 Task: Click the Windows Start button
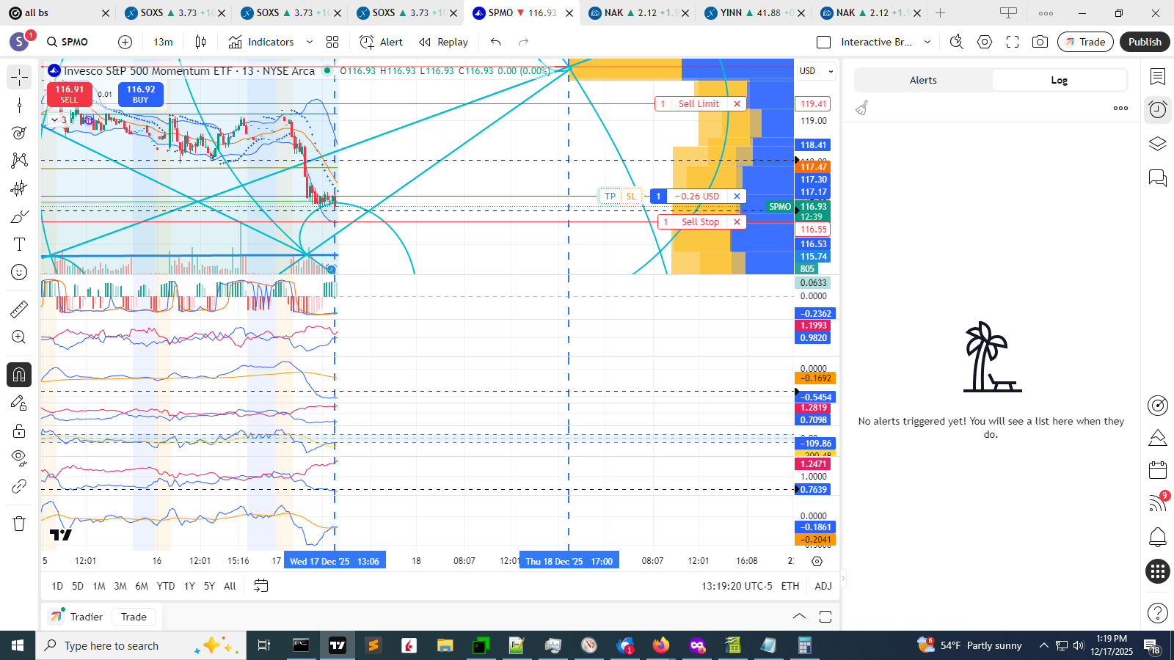18,645
